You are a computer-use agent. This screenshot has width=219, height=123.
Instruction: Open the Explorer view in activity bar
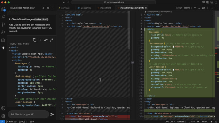(x=3, y=9)
